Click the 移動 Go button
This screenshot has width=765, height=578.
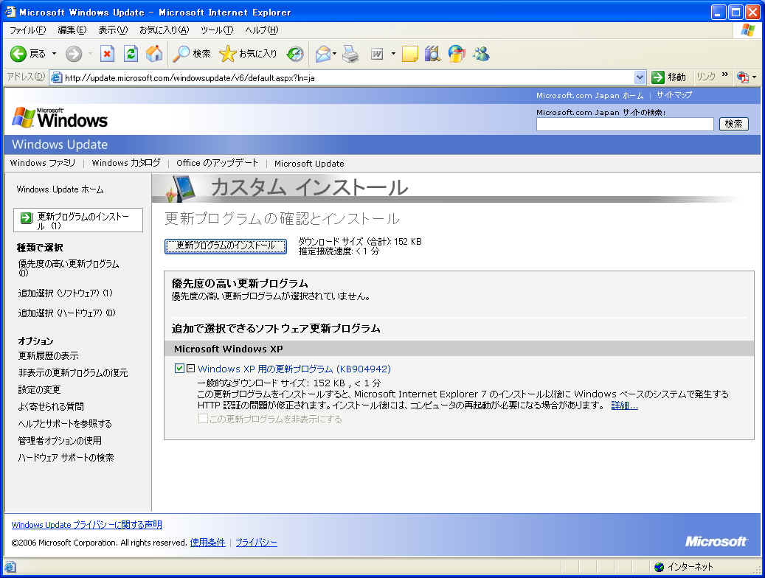click(x=668, y=77)
